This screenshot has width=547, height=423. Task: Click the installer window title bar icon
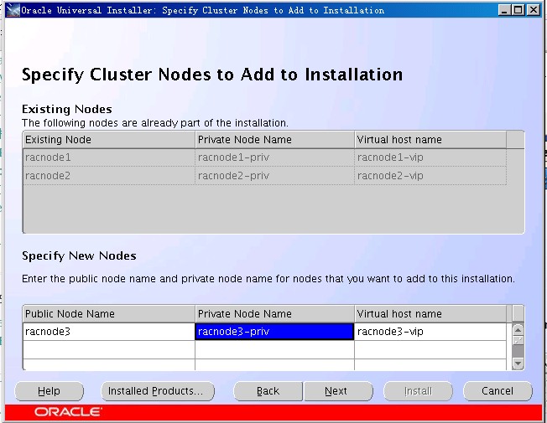pyautogui.click(x=13, y=10)
